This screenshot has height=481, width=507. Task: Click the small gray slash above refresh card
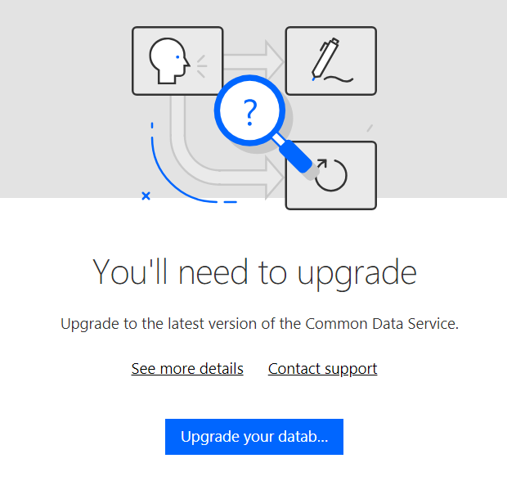click(370, 128)
